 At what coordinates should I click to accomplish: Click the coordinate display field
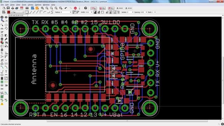click(18, 15)
